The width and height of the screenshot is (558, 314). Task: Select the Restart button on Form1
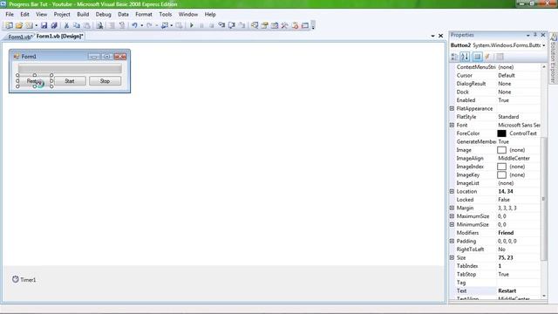(35, 81)
